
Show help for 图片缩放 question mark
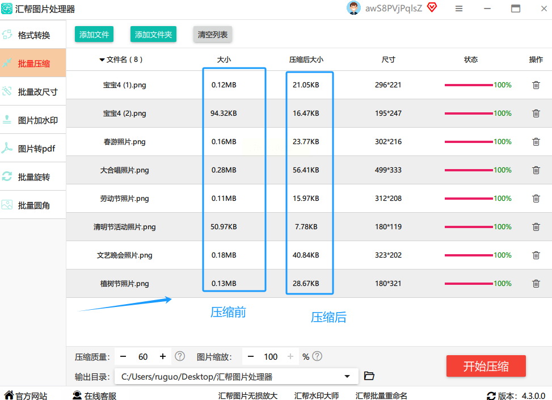click(317, 356)
